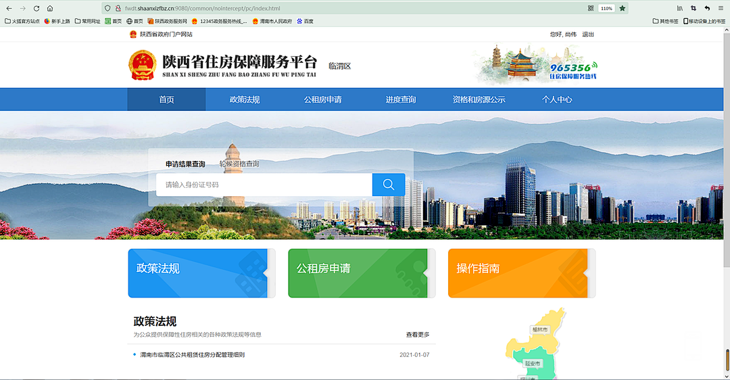Expand the 其他书签 bookmarks folder
Screen dimensions: 730x380
coord(665,21)
